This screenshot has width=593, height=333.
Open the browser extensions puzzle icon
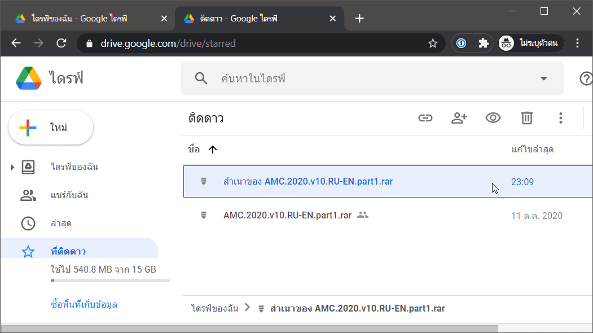484,43
